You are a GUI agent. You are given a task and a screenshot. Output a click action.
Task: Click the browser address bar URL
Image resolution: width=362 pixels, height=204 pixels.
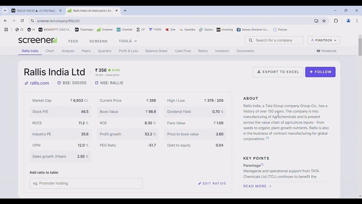tap(58, 21)
